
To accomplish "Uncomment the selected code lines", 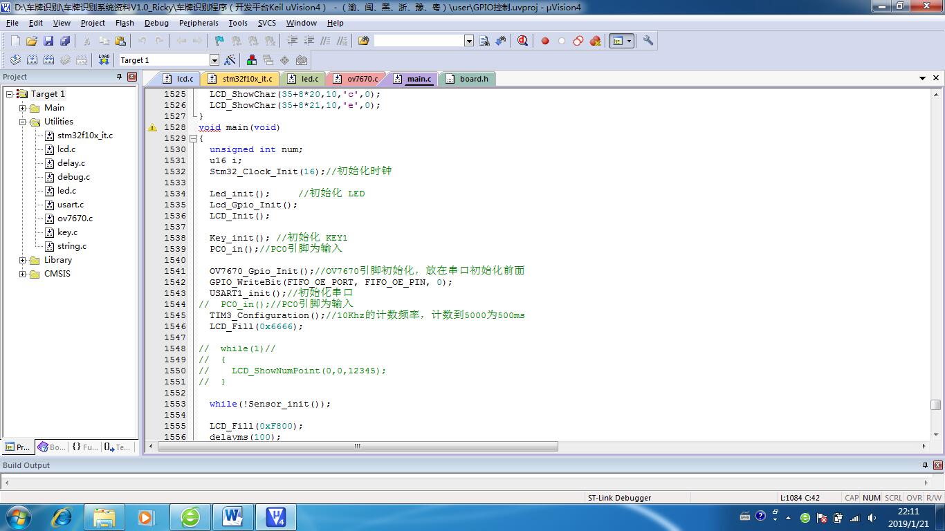I will (x=342, y=41).
